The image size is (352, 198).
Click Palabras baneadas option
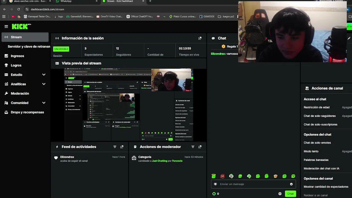point(316,160)
